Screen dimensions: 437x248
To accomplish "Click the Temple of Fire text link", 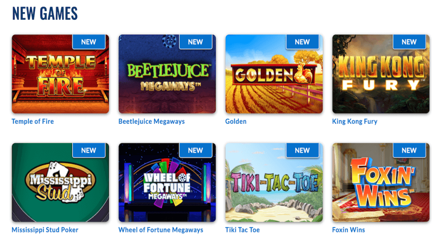I will [32, 121].
